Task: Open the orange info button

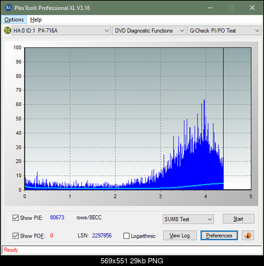Action: (x=248, y=236)
